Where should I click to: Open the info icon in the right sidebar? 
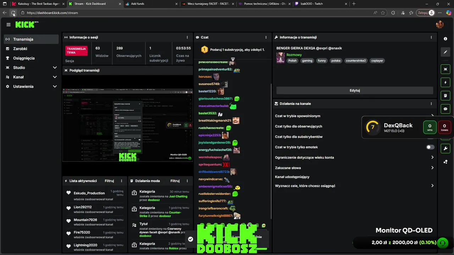tap(445, 39)
